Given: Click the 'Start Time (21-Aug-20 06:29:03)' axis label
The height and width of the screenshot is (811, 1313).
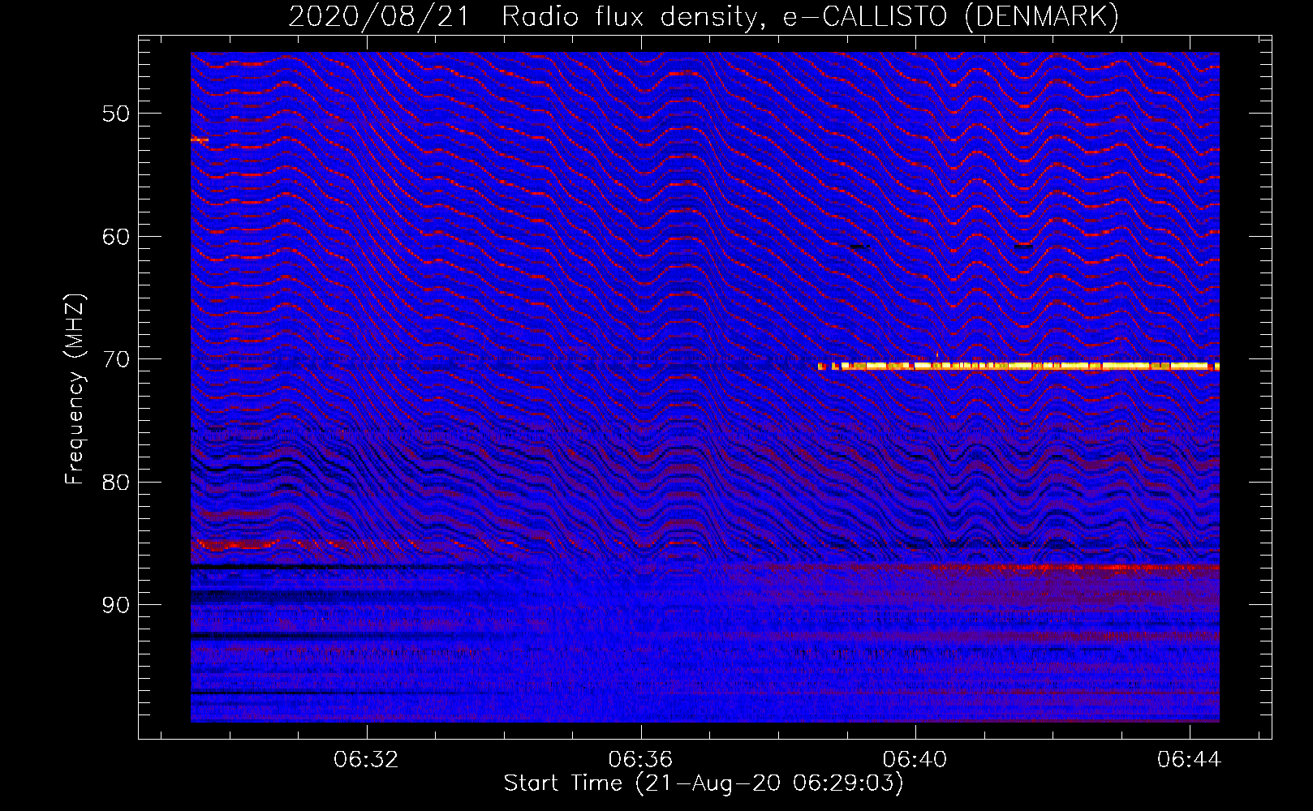Looking at the screenshot, I should [704, 783].
